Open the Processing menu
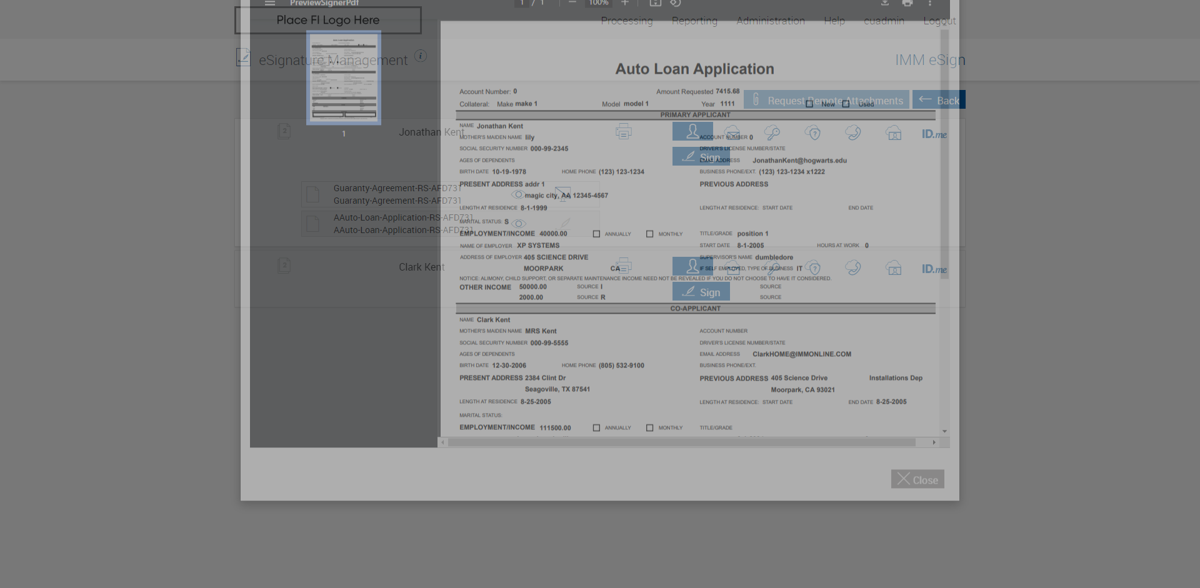Viewport: 1200px width, 588px height. tap(627, 21)
